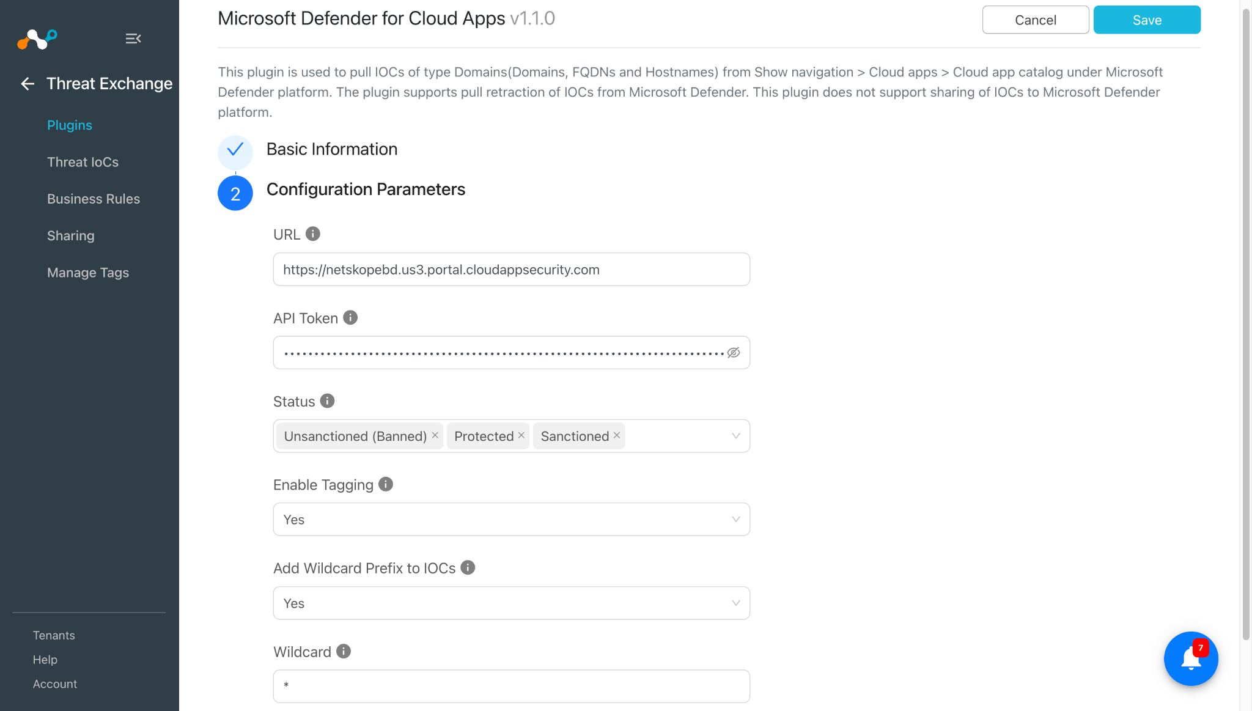Remove Protected status tag

pos(521,435)
